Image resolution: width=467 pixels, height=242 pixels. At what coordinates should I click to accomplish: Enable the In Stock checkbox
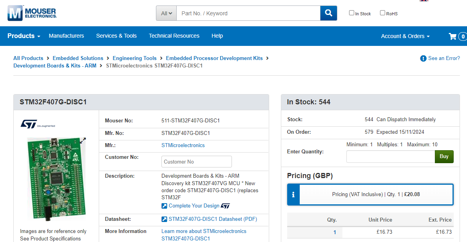click(351, 13)
